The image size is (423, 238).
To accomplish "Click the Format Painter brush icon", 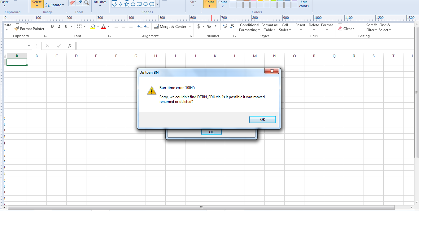I will coord(17,29).
